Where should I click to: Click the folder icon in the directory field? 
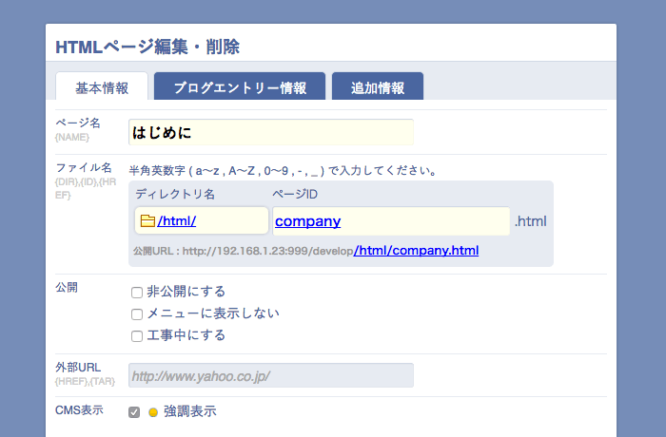(x=147, y=221)
